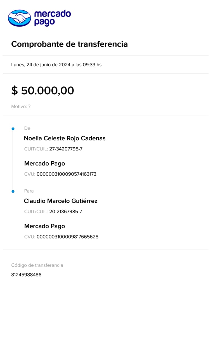211x352 pixels.
Task: Click the recipient CVU ending in 665628
Action: coord(67,237)
